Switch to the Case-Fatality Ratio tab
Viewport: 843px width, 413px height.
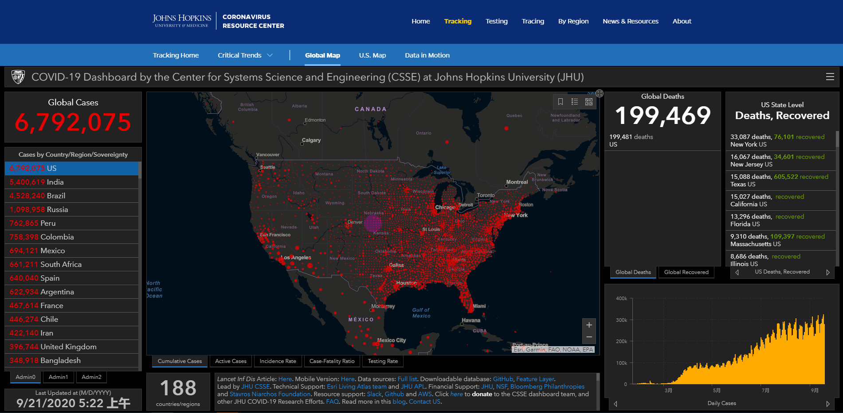(332, 361)
